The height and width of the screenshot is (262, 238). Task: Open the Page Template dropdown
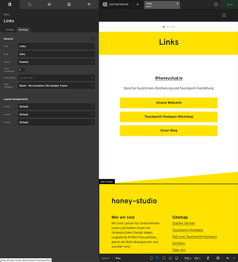tap(56, 85)
